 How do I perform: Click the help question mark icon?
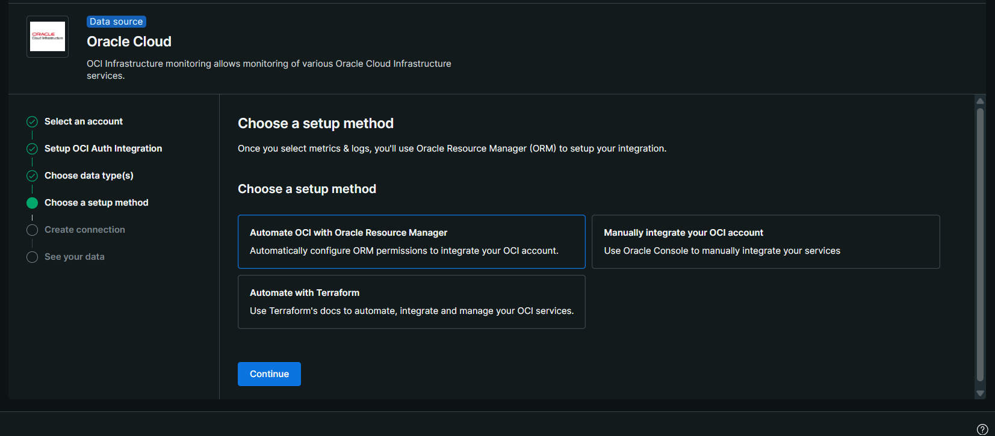[982, 429]
